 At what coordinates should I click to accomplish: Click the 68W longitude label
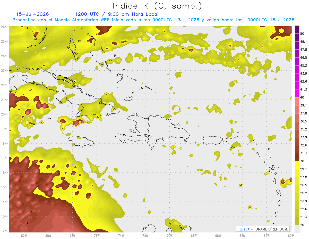[194, 235]
